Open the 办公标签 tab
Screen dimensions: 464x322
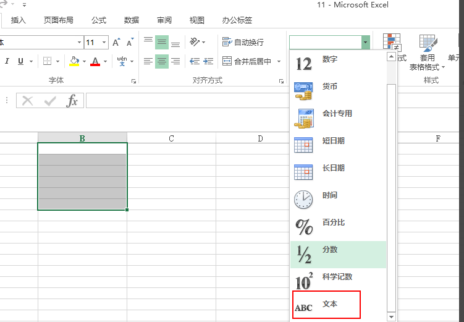(237, 20)
